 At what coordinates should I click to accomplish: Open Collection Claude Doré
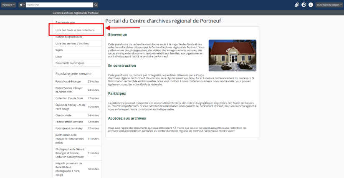click(68, 98)
